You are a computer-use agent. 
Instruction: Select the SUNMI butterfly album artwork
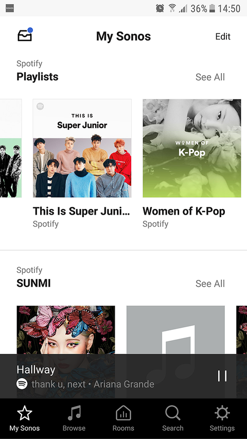point(66,330)
